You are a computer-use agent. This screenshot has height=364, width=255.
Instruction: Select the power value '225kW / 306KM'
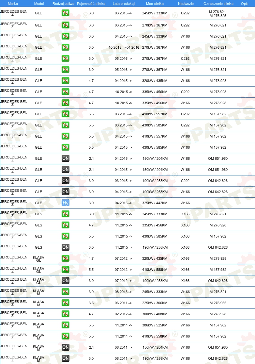point(155,303)
